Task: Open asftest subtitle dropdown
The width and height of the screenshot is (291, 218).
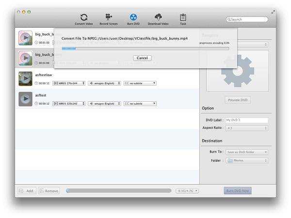Action: tap(140, 104)
